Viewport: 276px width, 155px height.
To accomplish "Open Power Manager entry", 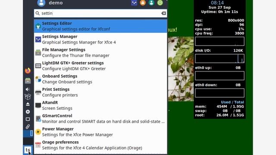I will (100, 132).
